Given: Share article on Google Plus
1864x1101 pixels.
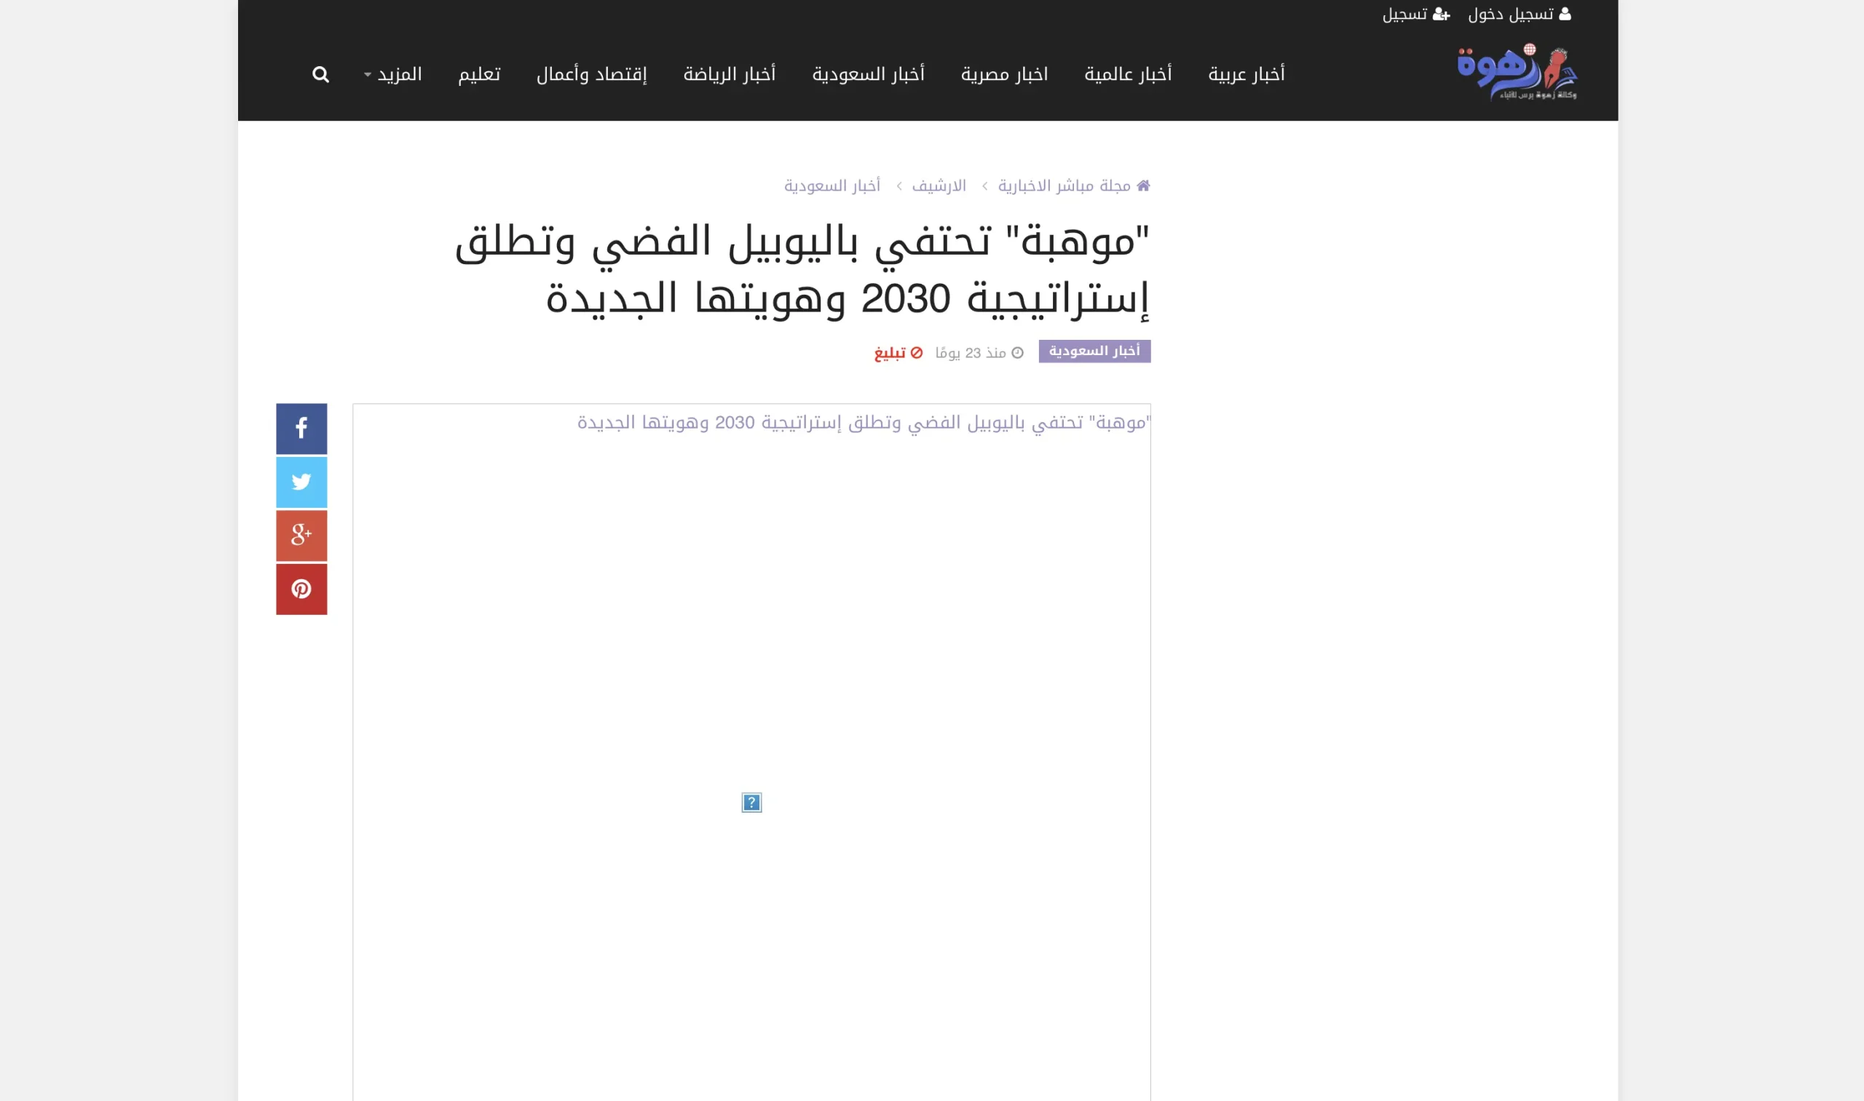Looking at the screenshot, I should click(301, 535).
